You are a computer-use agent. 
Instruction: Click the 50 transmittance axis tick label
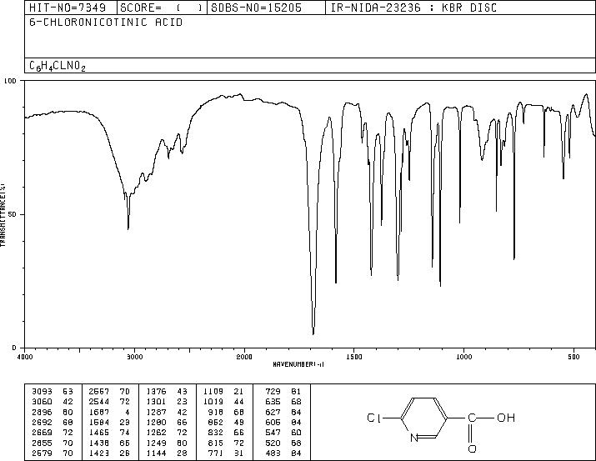point(11,215)
